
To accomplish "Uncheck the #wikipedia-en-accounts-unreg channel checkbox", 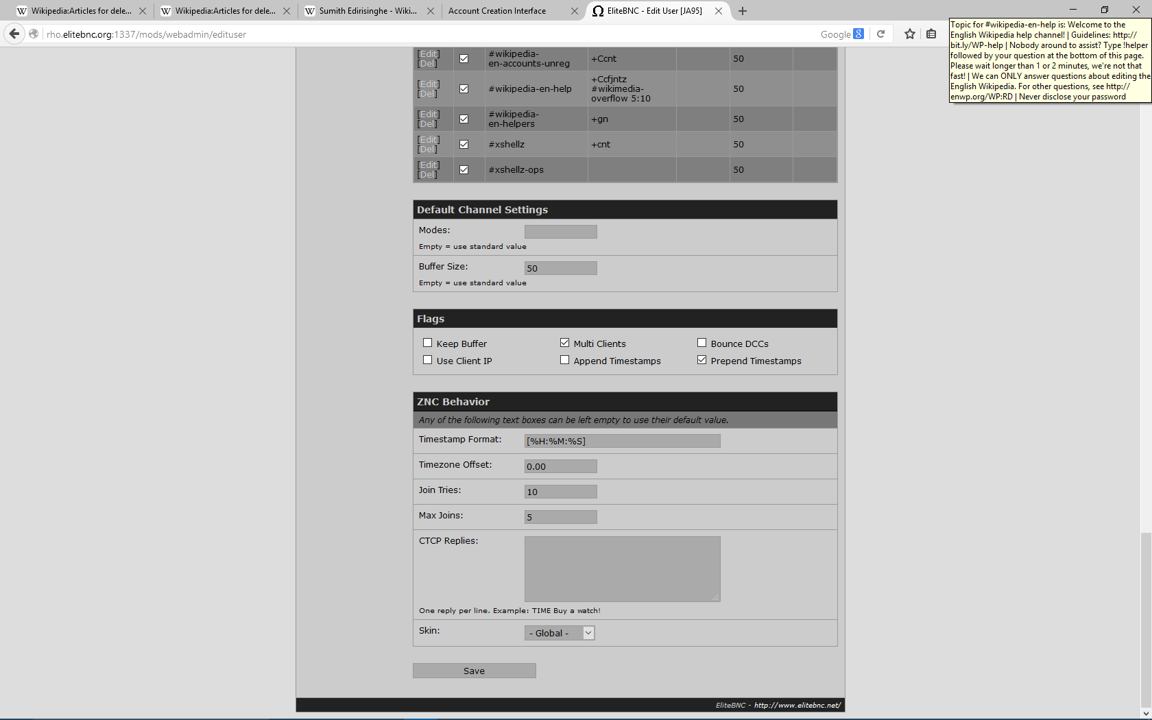I will pyautogui.click(x=464, y=59).
